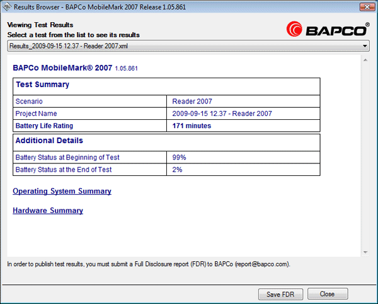Click the 'Viewing Test Results' heading text
The height and width of the screenshot is (304, 378).
pyautogui.click(x=40, y=25)
